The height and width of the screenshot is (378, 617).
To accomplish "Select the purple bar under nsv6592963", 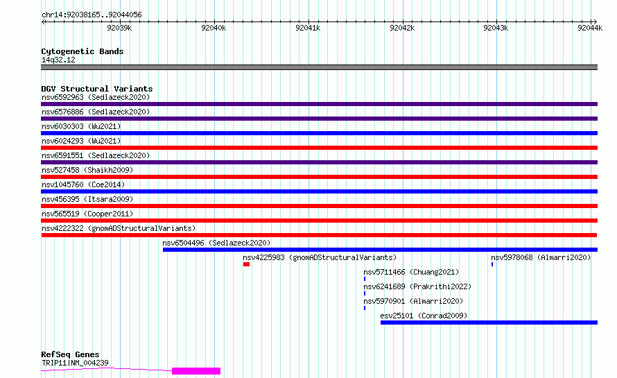I will tap(319, 104).
